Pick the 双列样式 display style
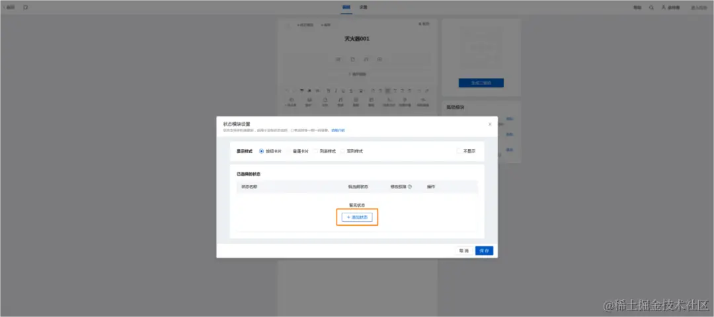 pos(352,151)
